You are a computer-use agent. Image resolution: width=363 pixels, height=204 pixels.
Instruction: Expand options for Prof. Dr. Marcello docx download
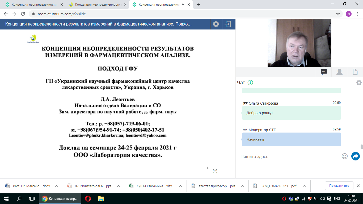(x=57, y=186)
